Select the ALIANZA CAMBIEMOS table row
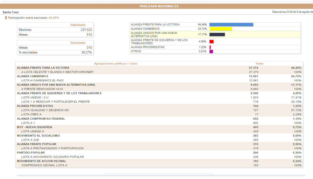The height and width of the screenshot is (179, 313). click(159, 76)
